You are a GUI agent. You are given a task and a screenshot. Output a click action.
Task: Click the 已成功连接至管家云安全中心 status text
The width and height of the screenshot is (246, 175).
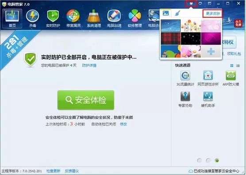click(216, 171)
